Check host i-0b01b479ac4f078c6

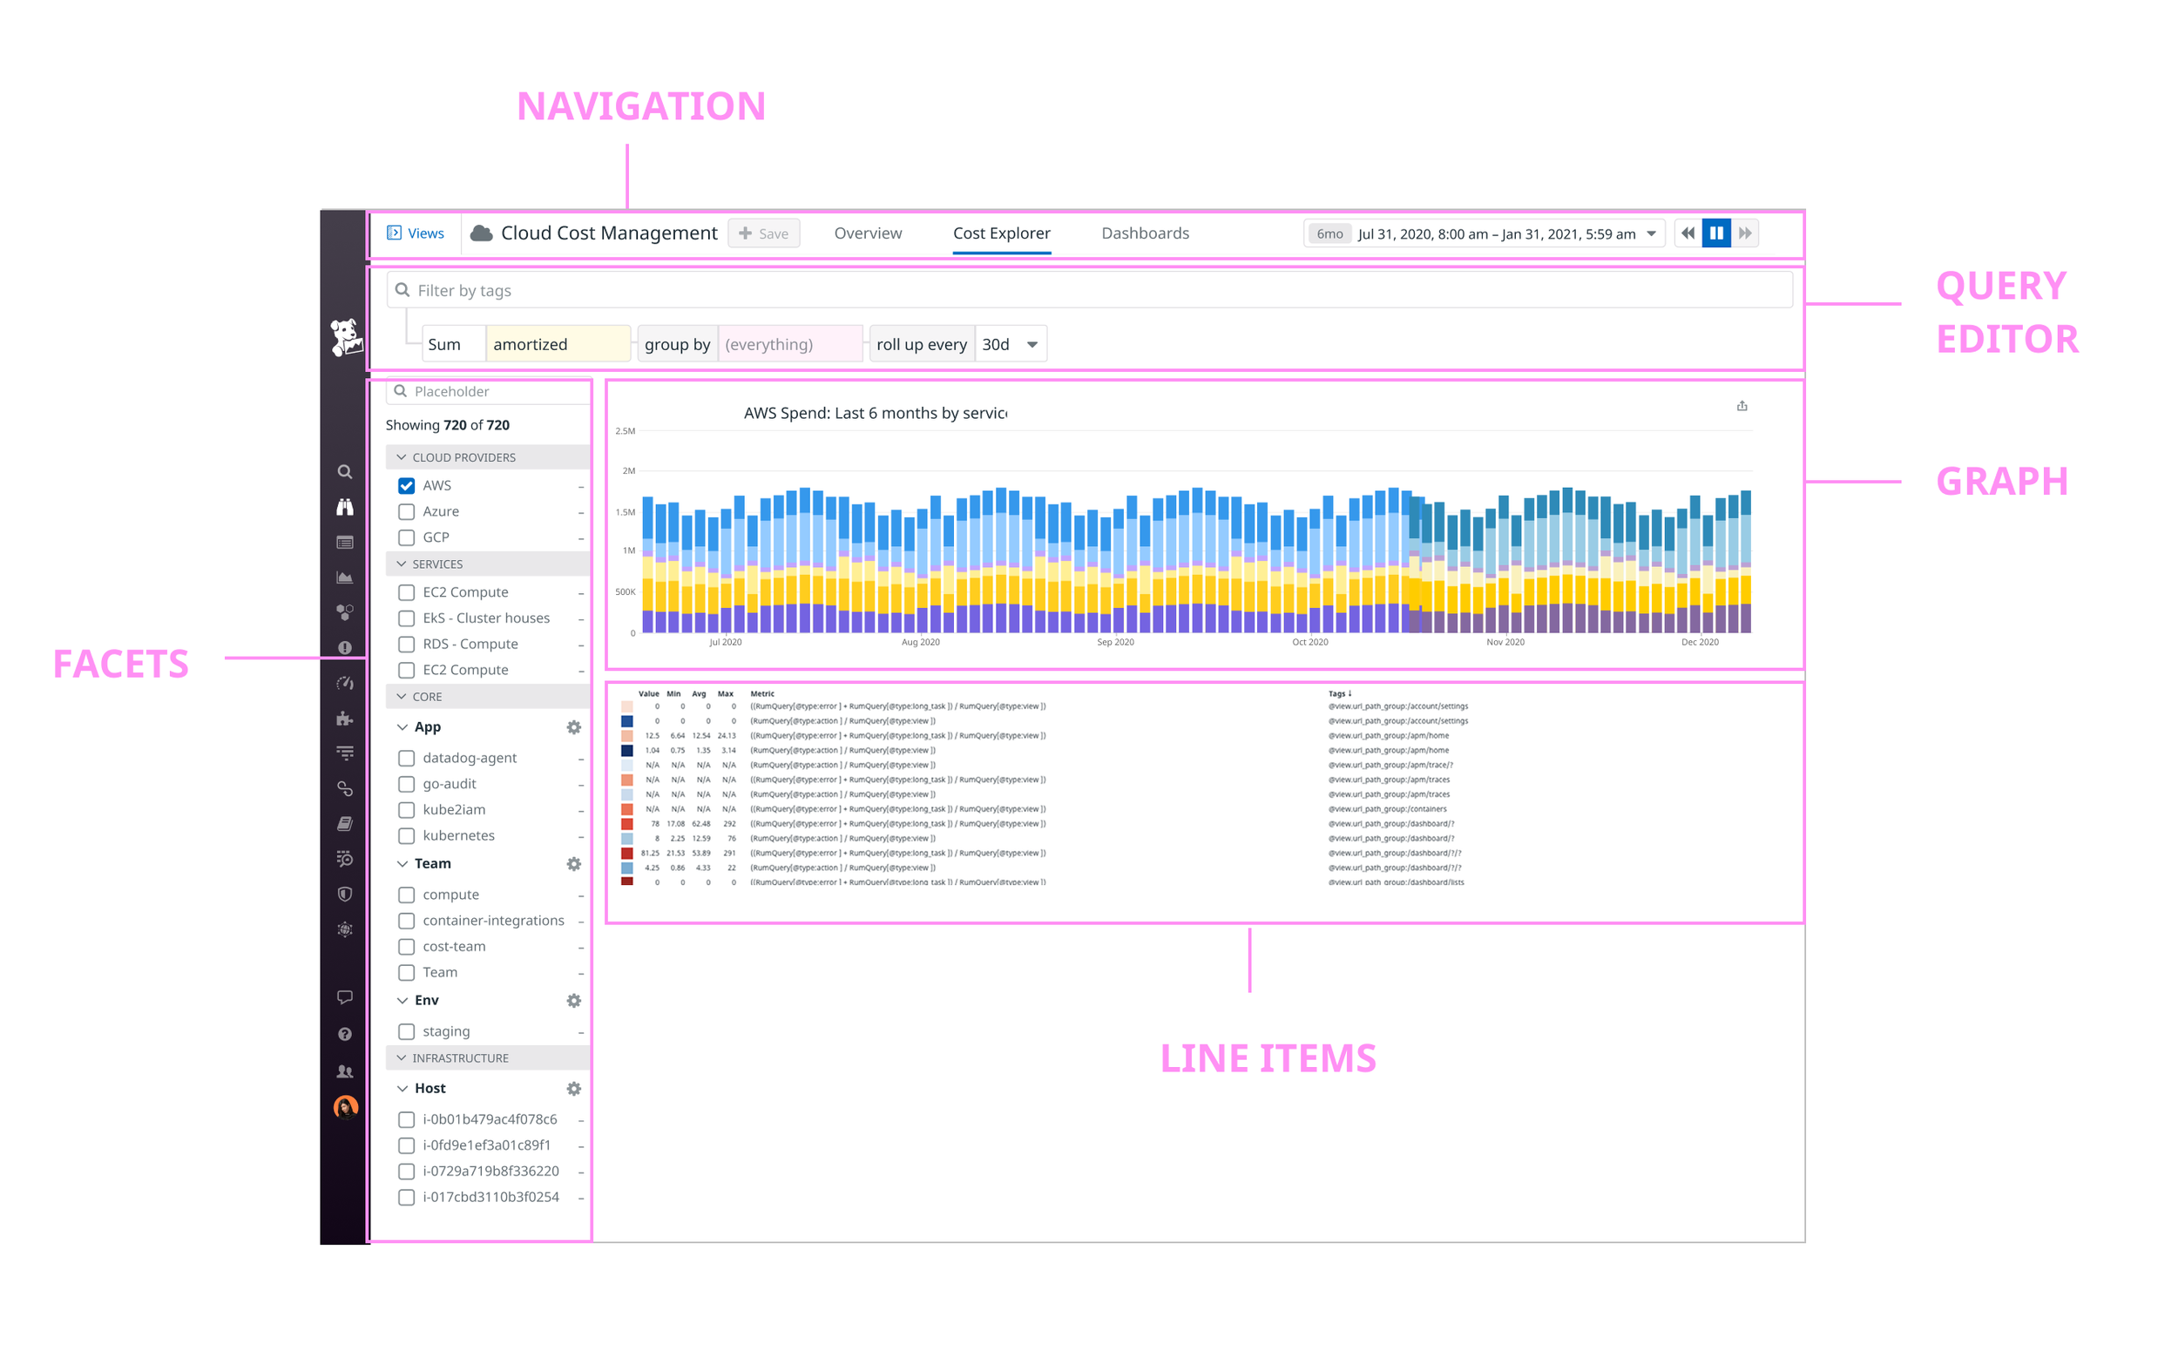[407, 1119]
